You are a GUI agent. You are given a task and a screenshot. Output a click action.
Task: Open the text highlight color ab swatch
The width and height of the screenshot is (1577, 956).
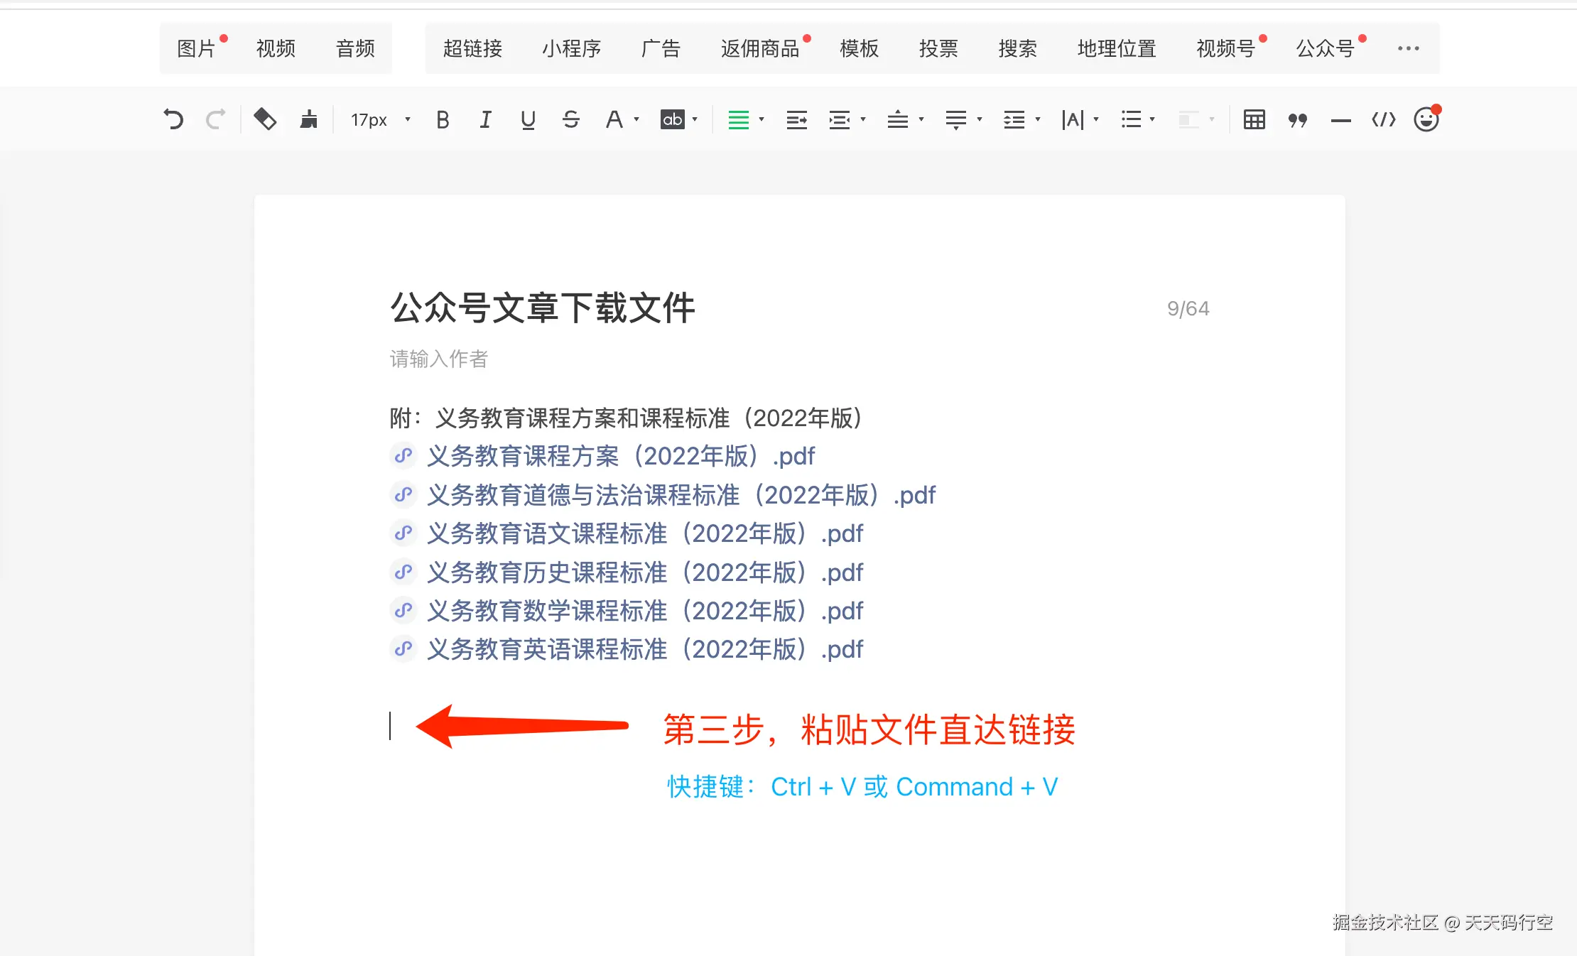[x=672, y=119]
